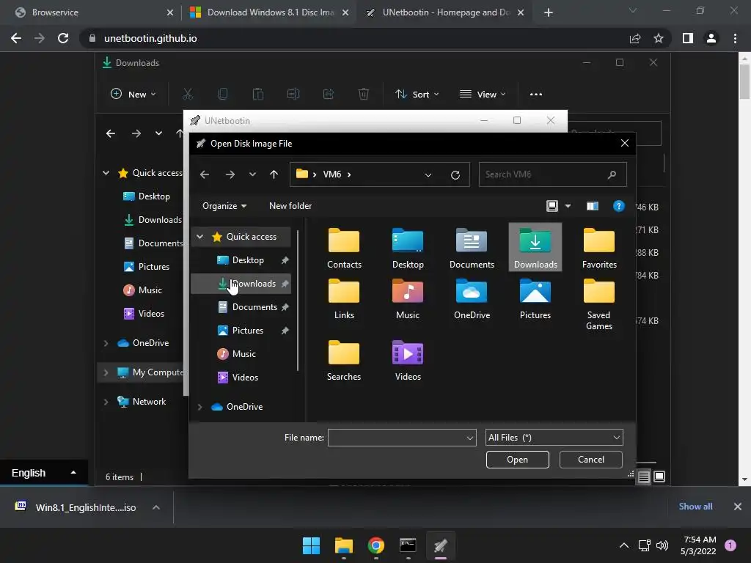This screenshot has height=563, width=751.
Task: Click the Open button
Action: (x=517, y=460)
